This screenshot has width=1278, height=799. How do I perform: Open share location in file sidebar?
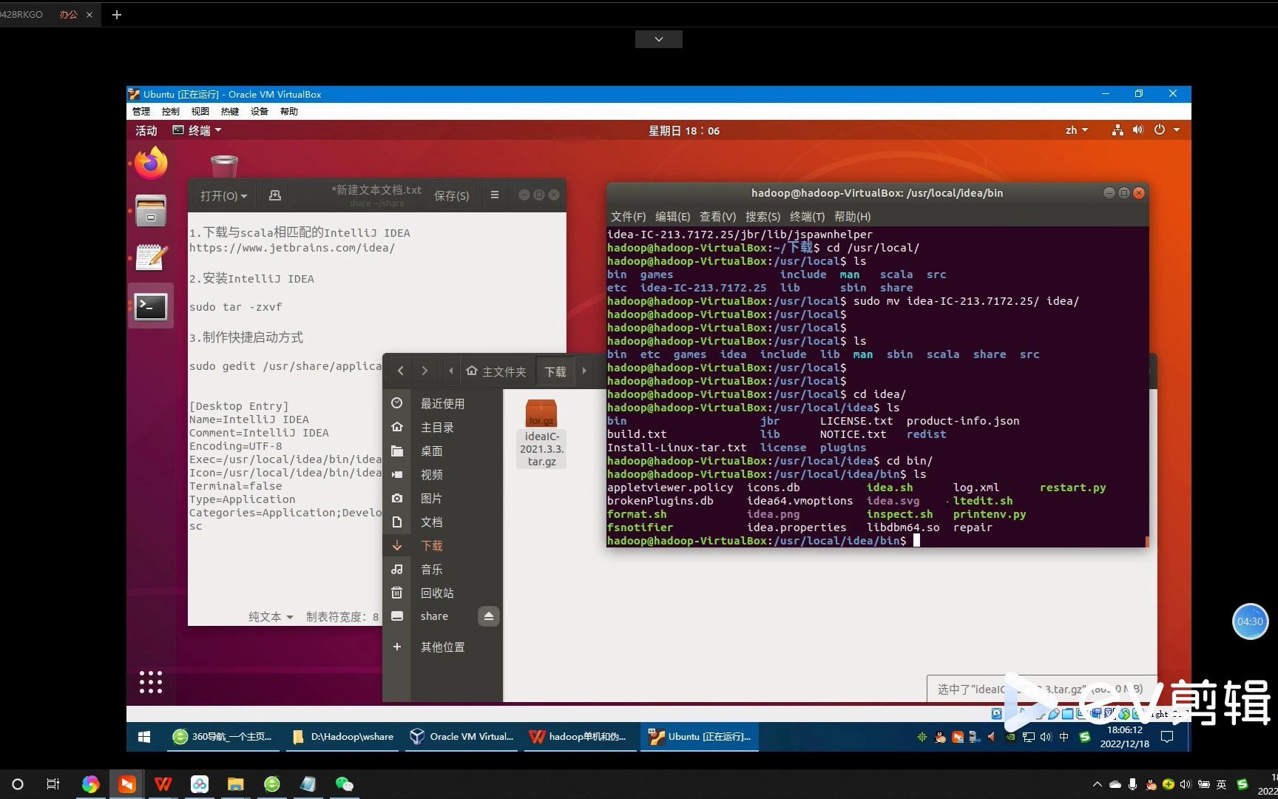click(433, 616)
